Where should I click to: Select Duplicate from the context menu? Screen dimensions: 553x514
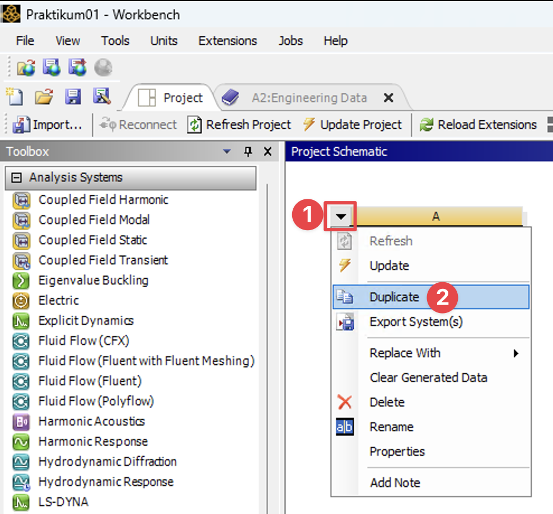coord(394,297)
